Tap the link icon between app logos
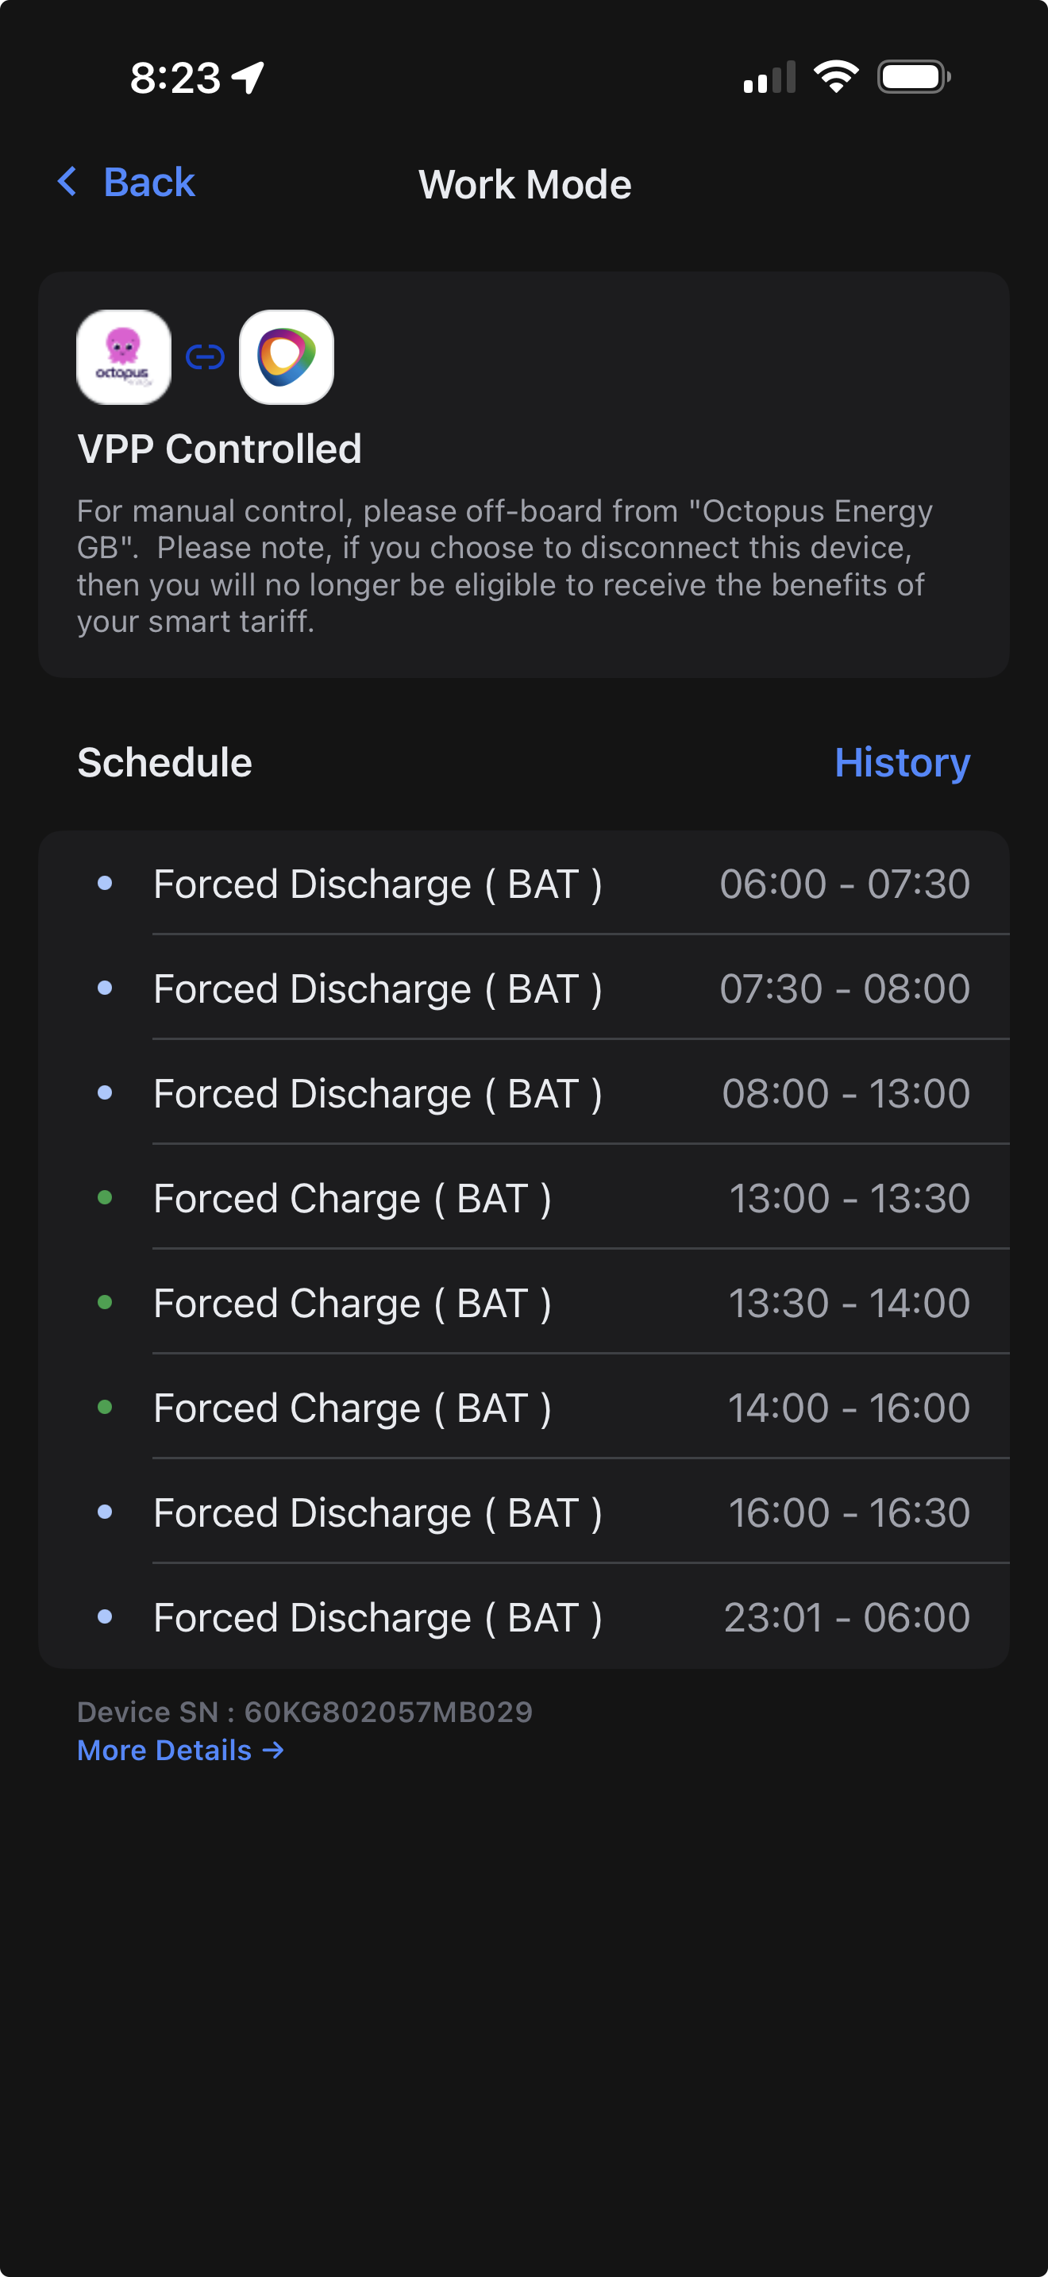The image size is (1048, 2277). [205, 357]
